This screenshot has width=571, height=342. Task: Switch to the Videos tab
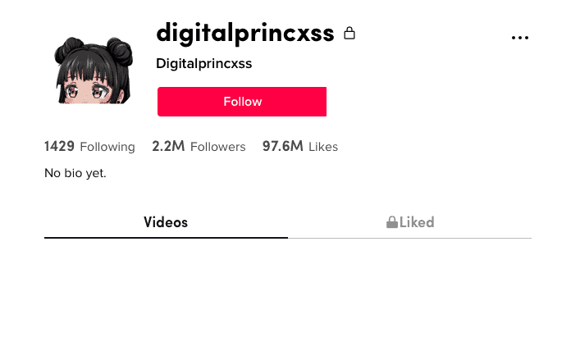[x=166, y=222]
